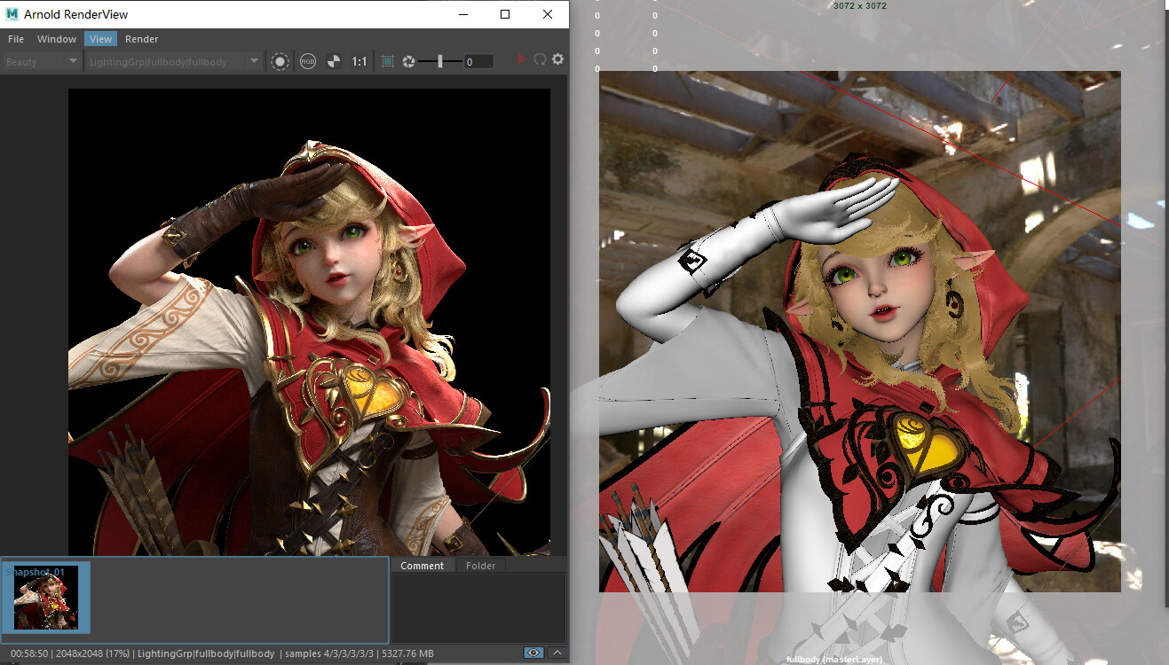Image resolution: width=1169 pixels, height=665 pixels.
Task: Toggle the crop region dotted-circle icon
Action: (280, 61)
